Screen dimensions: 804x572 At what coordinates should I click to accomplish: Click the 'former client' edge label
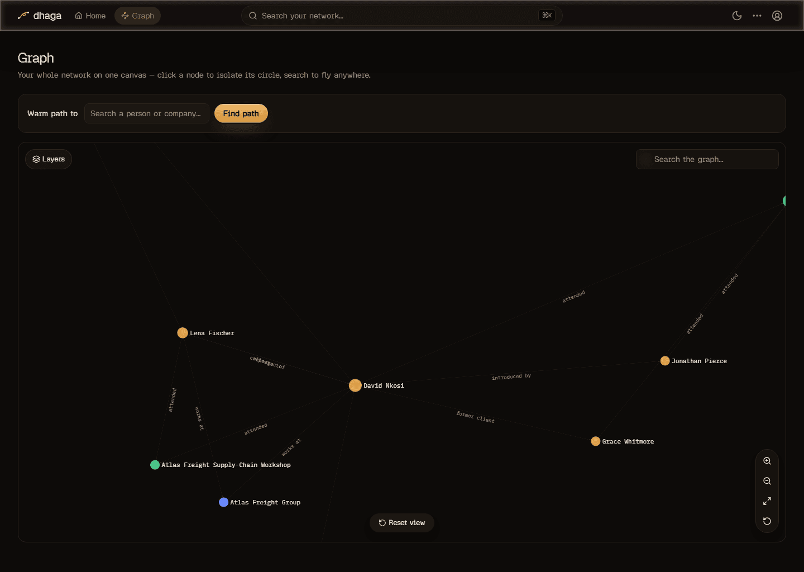click(476, 417)
